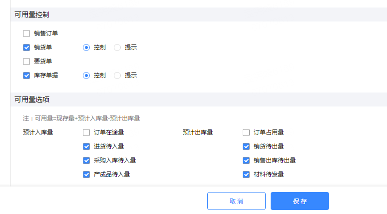Uncheck the 销货待出量 option
The image size is (387, 214).
(246, 146)
